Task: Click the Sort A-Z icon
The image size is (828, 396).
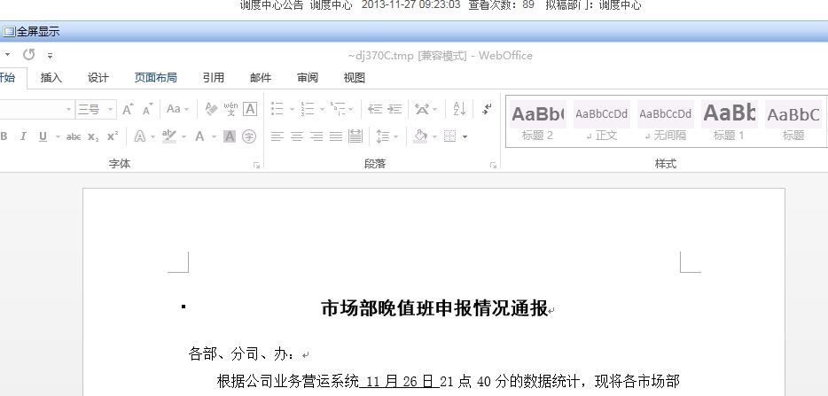Action: click(459, 109)
